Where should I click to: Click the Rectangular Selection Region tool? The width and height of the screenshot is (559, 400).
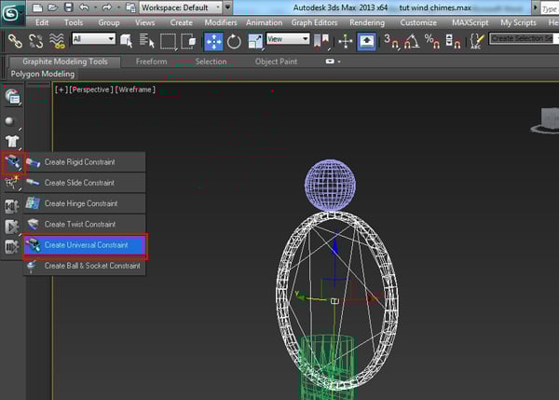168,41
